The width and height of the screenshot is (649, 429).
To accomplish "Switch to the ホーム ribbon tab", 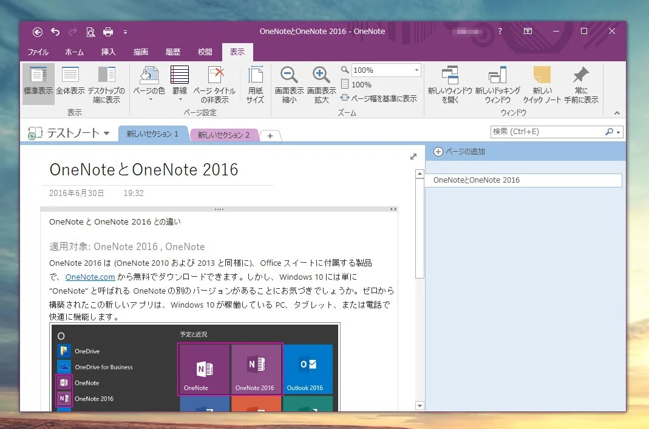I will [x=75, y=52].
